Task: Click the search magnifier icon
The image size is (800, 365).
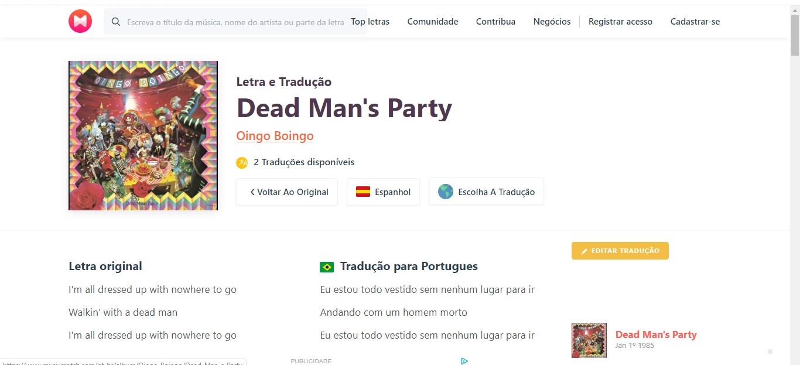Action: click(116, 22)
